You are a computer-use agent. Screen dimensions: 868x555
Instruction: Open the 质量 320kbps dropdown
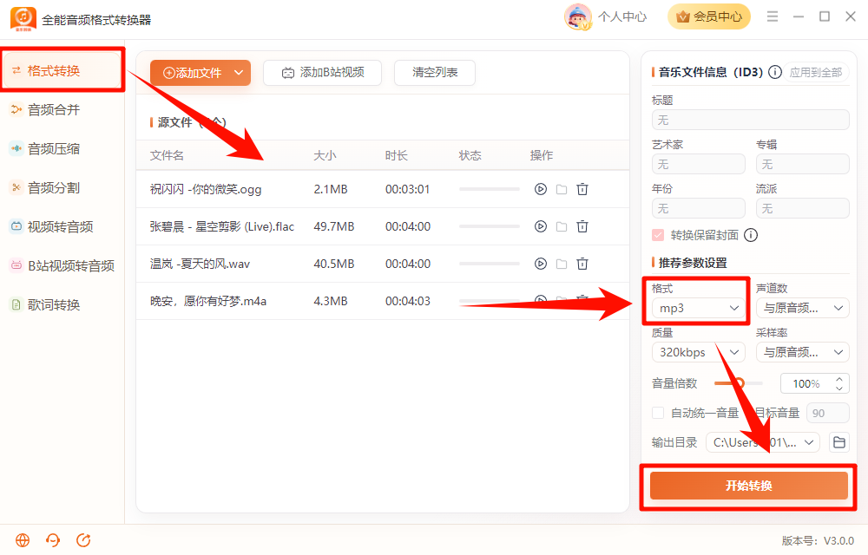click(x=699, y=352)
